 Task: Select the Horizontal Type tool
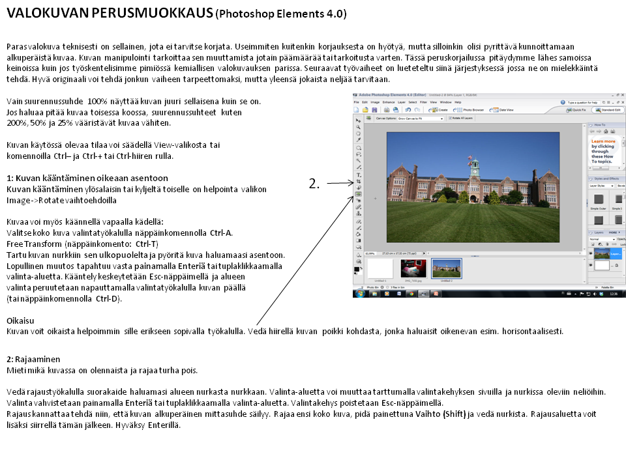click(x=359, y=175)
